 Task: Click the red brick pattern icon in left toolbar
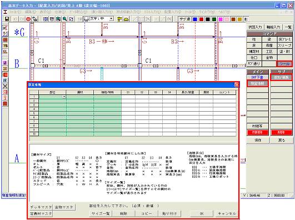coord(5,39)
